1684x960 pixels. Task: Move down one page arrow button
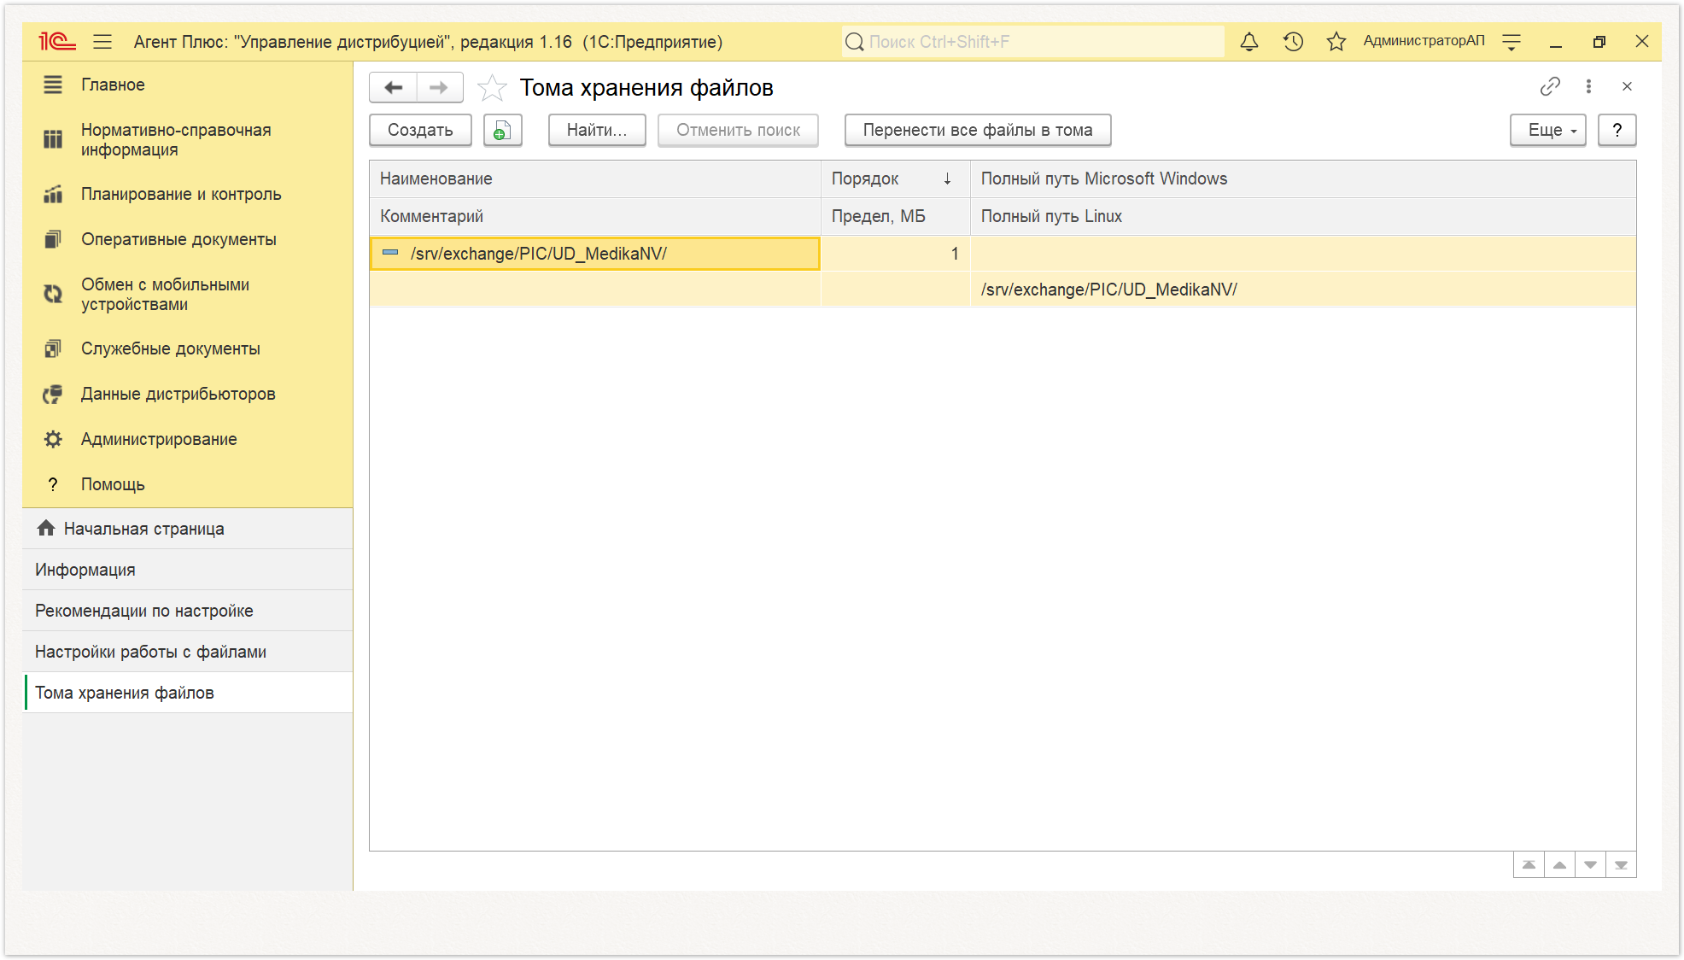pos(1590,865)
